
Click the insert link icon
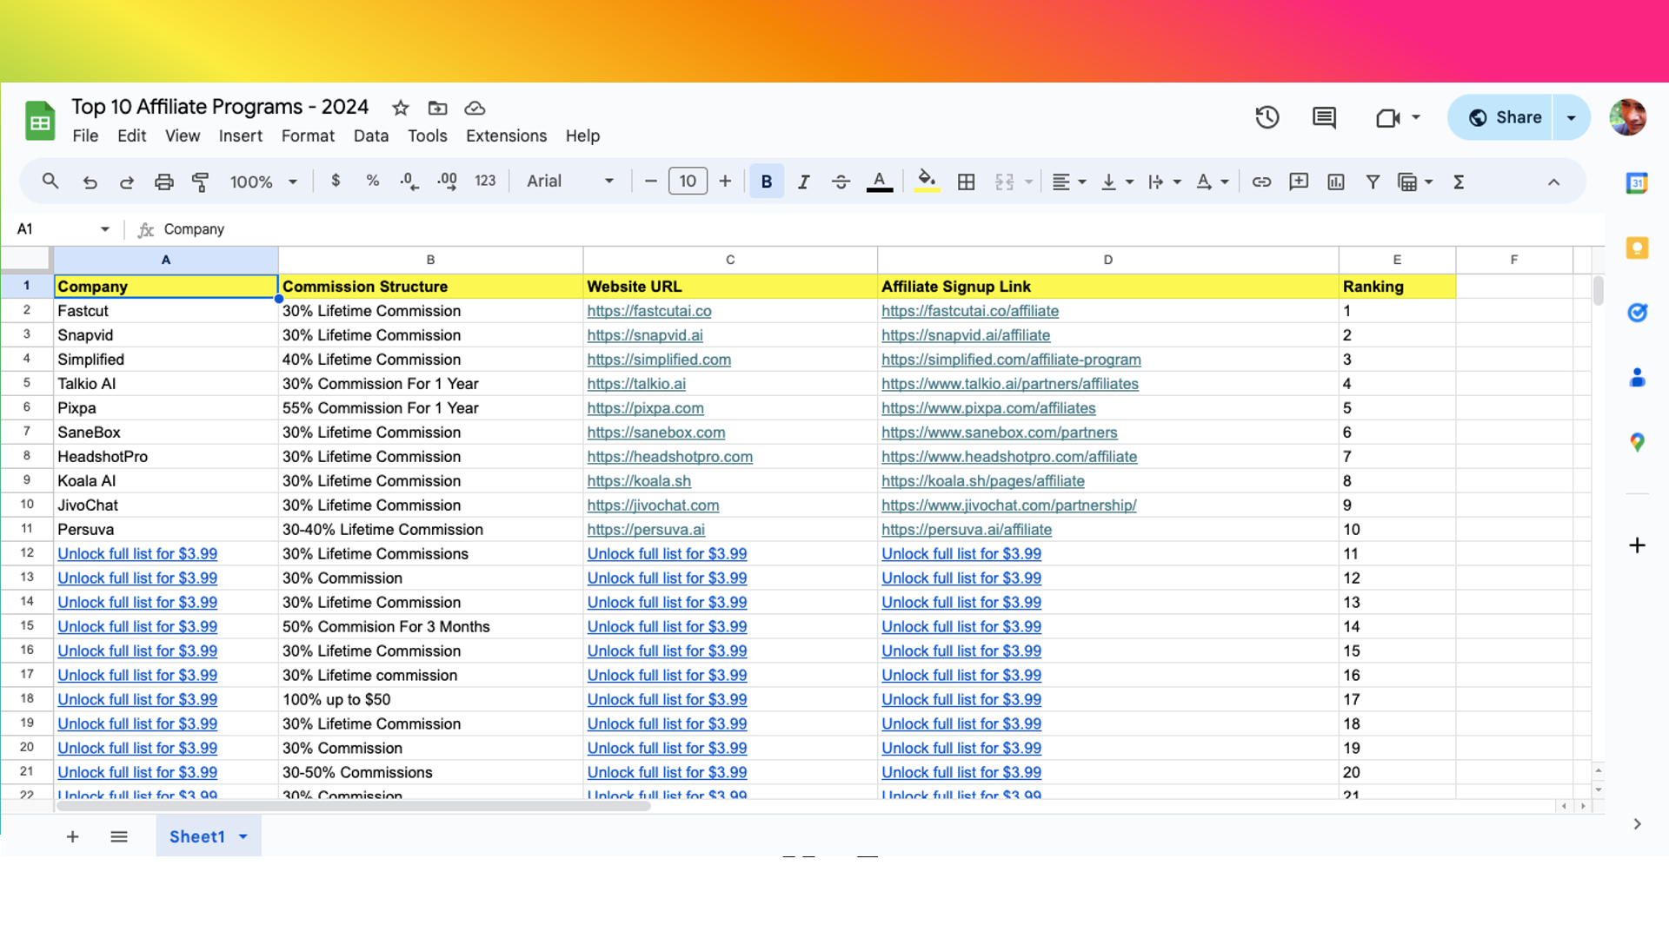coord(1261,182)
